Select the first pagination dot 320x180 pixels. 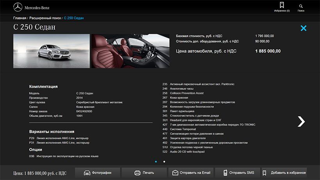156,161
